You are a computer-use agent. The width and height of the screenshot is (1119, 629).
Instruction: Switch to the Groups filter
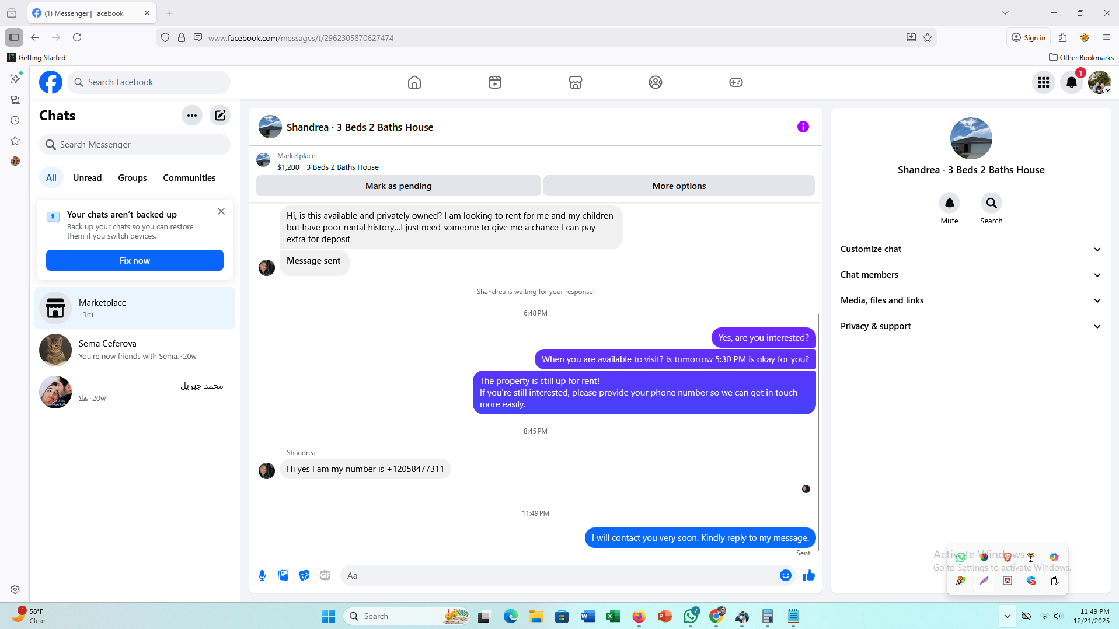[133, 178]
